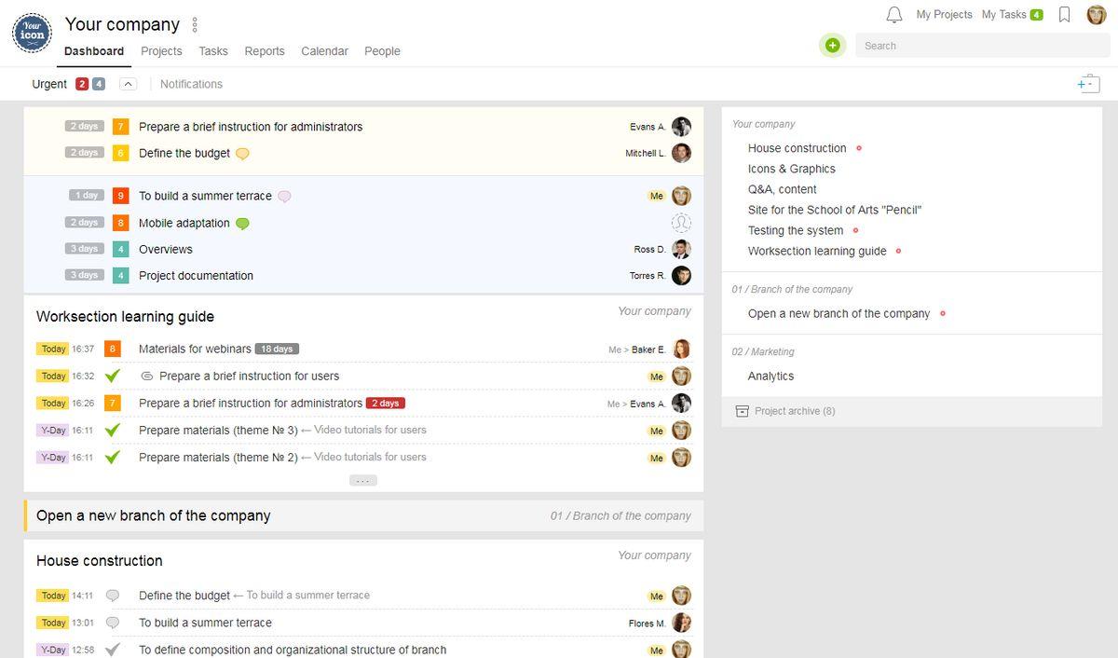The width and height of the screenshot is (1118, 658).
Task: Open Site for the School of Arts "Pencil" project
Action: (835, 210)
